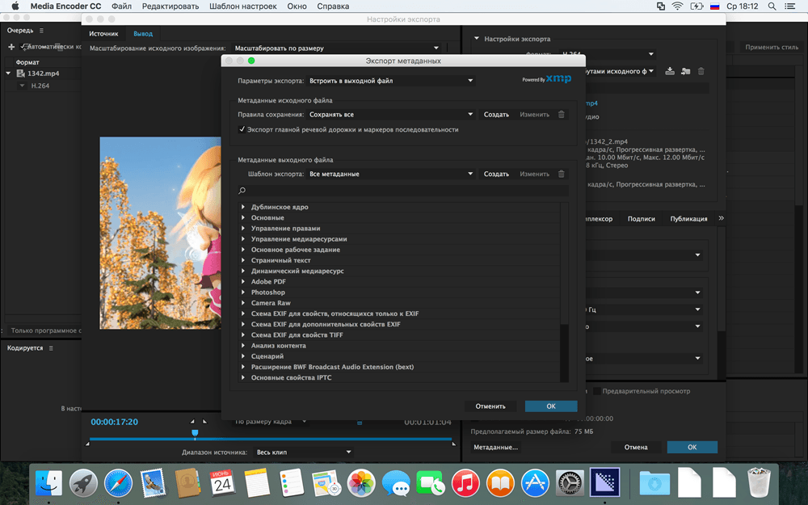Collapse the Export Settings section triangle
Screen dimensions: 808x505
pos(477,39)
